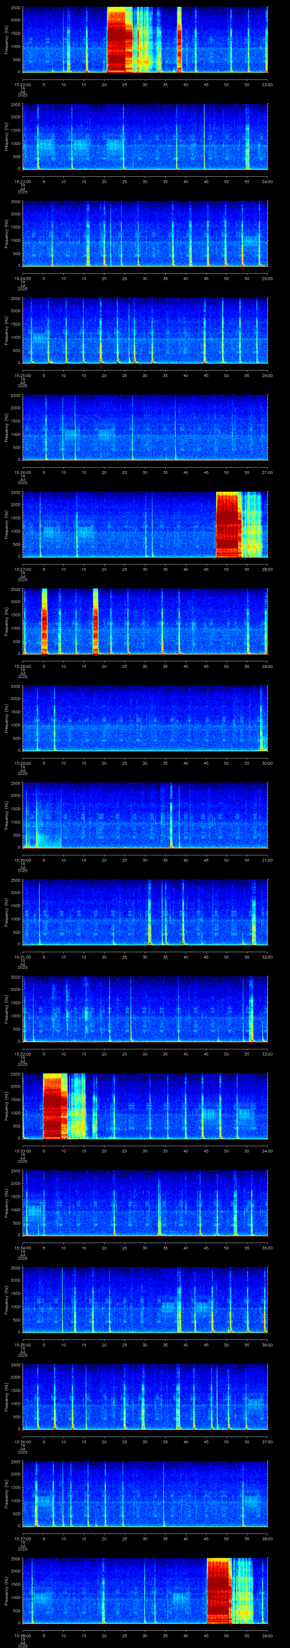The height and width of the screenshot is (1648, 290).
Task: Click the 39:00 end time label
Action: pos(267,1635)
